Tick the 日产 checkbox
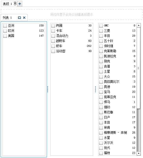Screen dimensions: 143x158 pos(101,117)
